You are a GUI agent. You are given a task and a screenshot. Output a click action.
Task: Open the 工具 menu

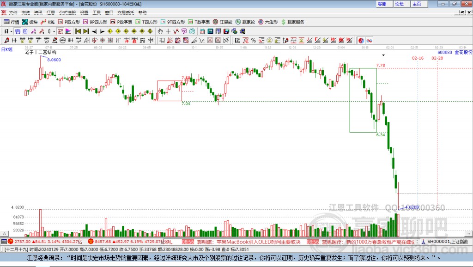point(97,12)
